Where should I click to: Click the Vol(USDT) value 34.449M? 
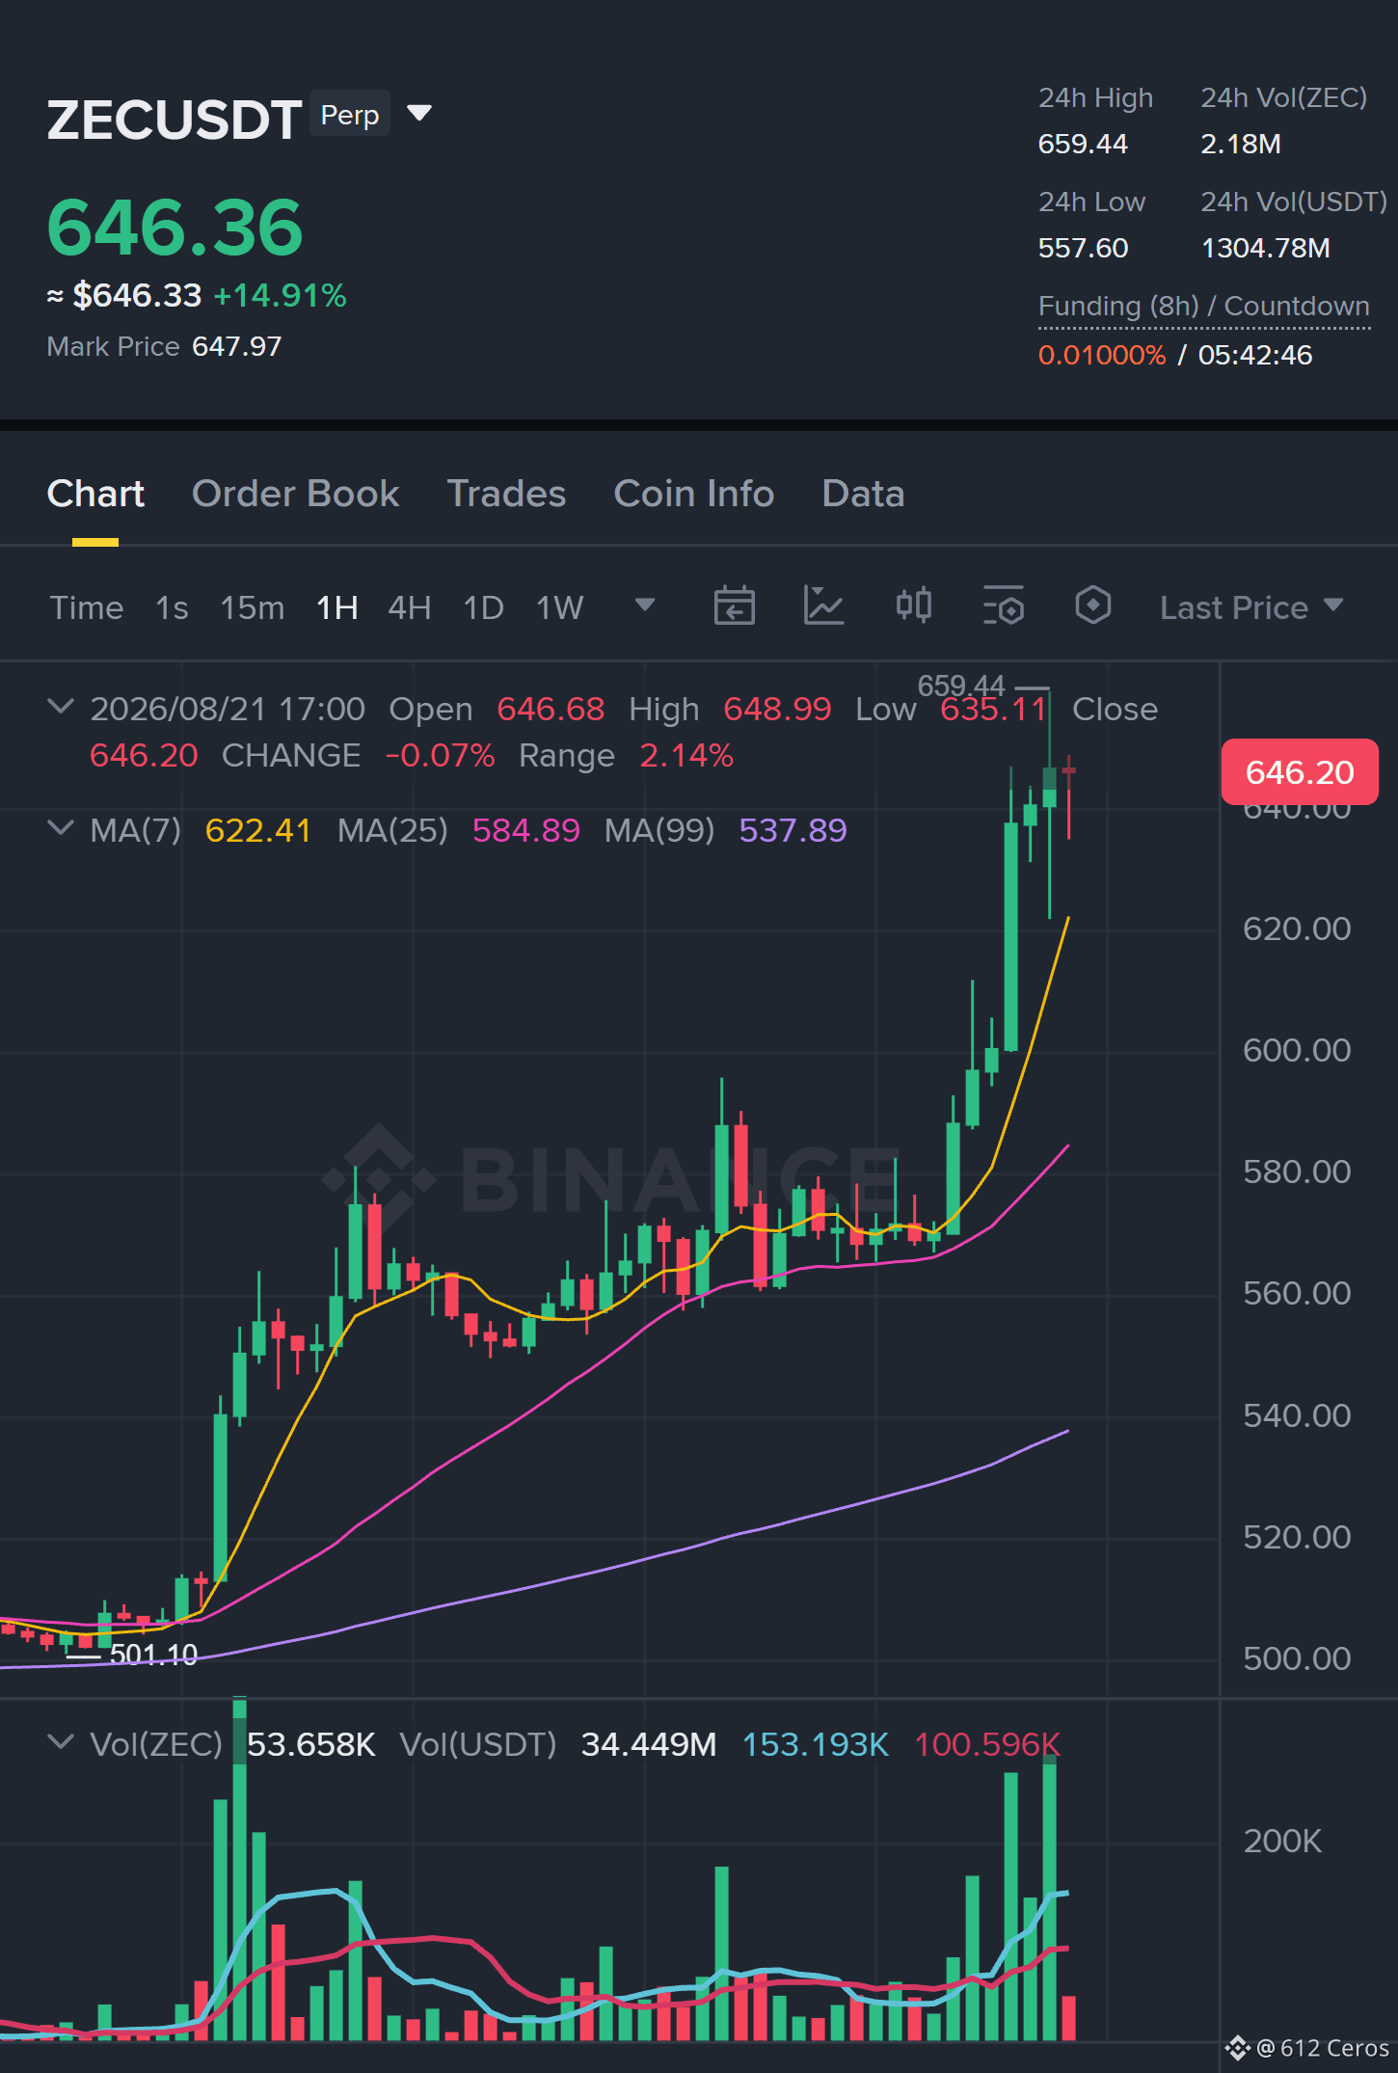click(649, 1744)
